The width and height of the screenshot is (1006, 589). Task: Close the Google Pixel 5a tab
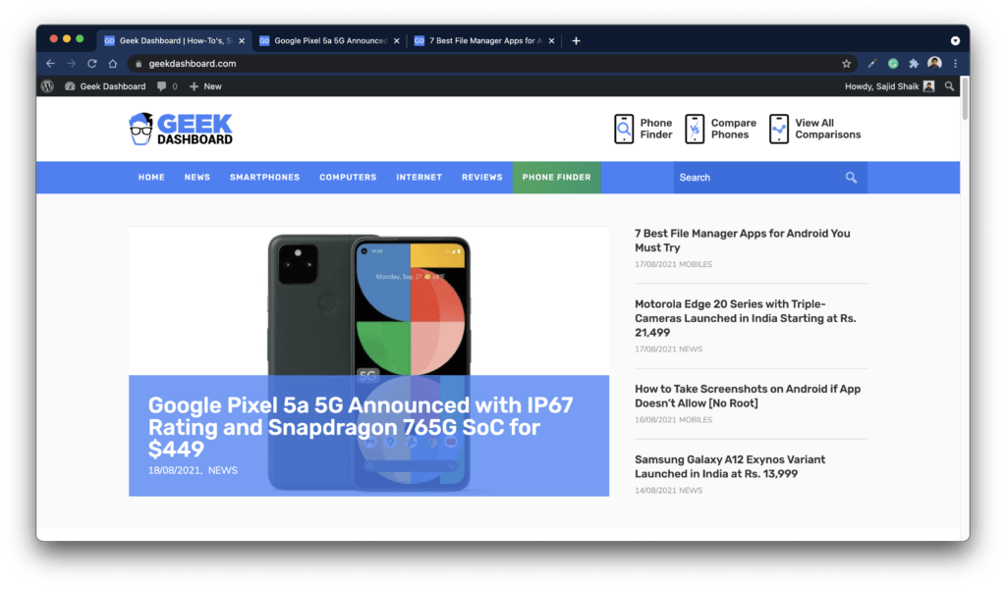point(397,40)
